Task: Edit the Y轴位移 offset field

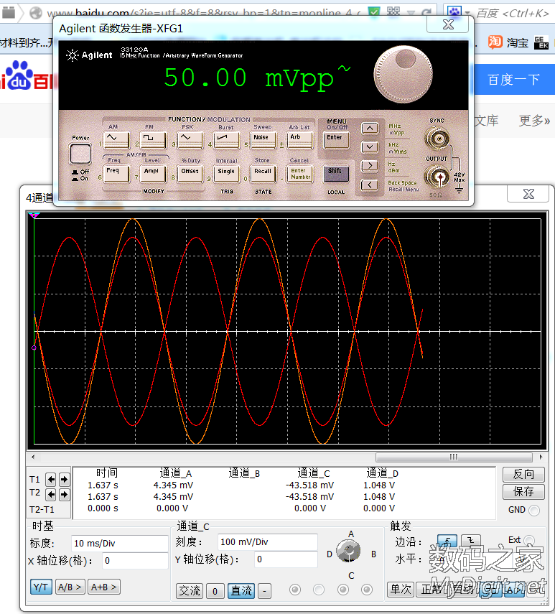Action: point(286,559)
